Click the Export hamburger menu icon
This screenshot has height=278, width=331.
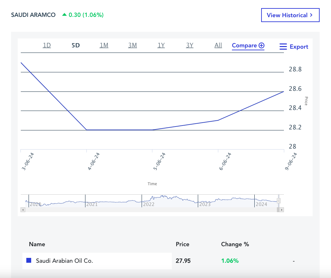283,47
